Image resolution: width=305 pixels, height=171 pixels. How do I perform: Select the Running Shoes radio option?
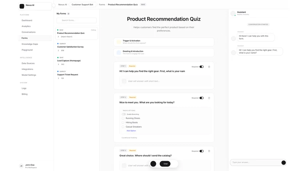click(x=123, y=118)
